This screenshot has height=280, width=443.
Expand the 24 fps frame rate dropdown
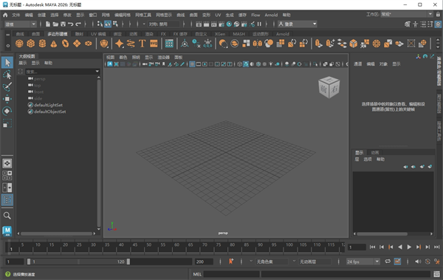[363, 262]
